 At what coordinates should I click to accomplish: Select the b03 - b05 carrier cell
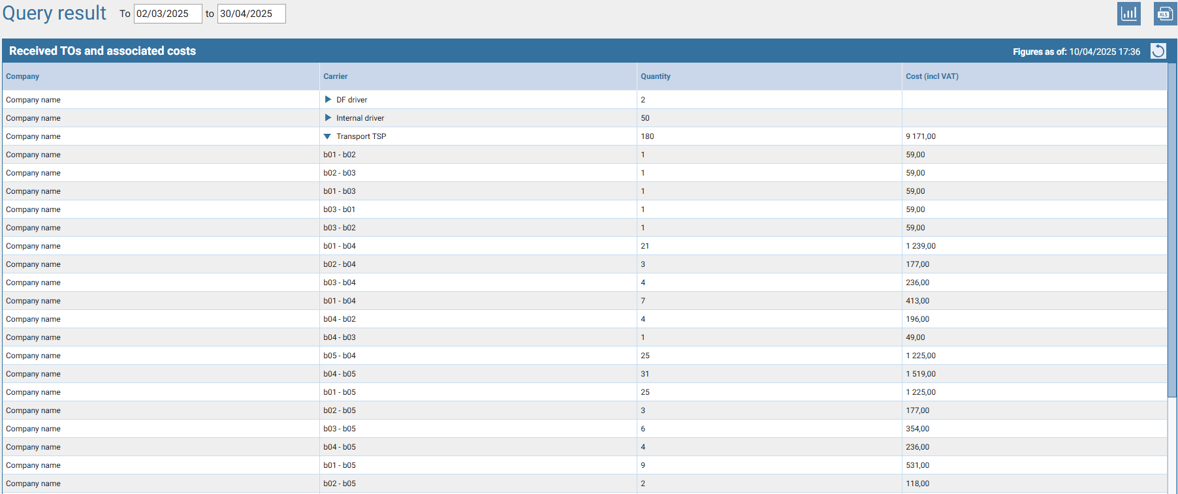[478, 429]
